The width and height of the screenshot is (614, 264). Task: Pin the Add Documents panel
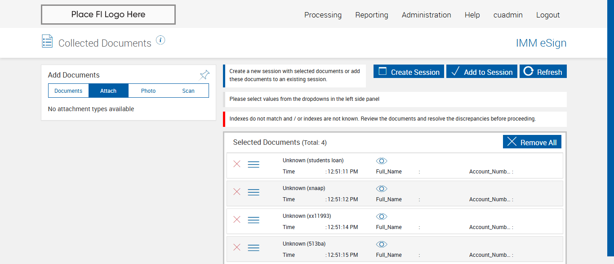pyautogui.click(x=205, y=74)
